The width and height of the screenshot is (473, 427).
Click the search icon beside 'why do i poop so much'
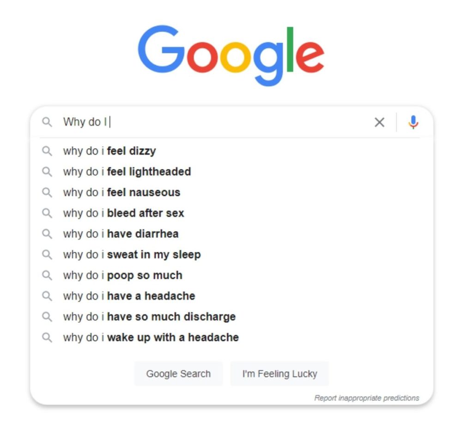(x=47, y=275)
